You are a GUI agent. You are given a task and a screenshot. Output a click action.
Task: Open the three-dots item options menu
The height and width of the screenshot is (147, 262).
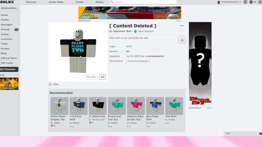182,26
